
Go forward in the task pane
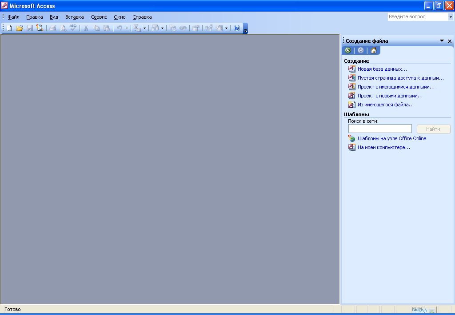[x=360, y=50]
